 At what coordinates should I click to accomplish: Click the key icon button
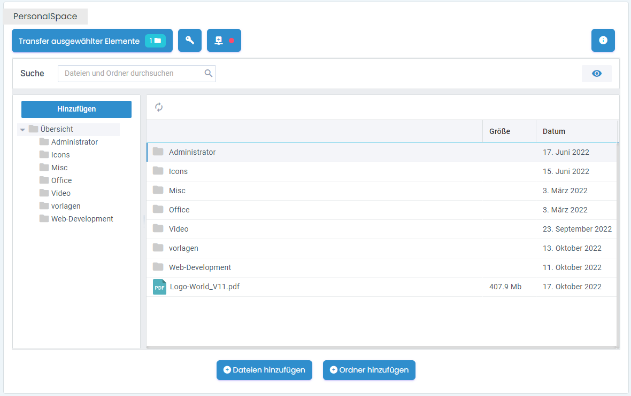click(x=189, y=41)
